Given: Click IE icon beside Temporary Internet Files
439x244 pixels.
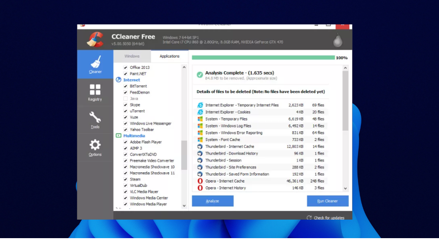Looking at the screenshot, I should click(x=200, y=105).
